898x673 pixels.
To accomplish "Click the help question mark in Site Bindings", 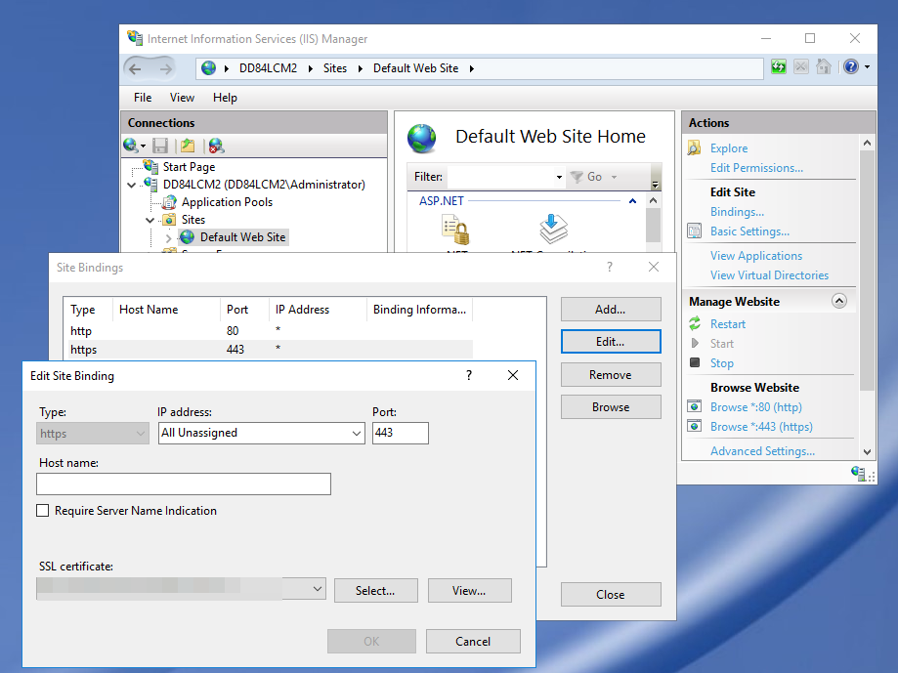I will pos(610,267).
